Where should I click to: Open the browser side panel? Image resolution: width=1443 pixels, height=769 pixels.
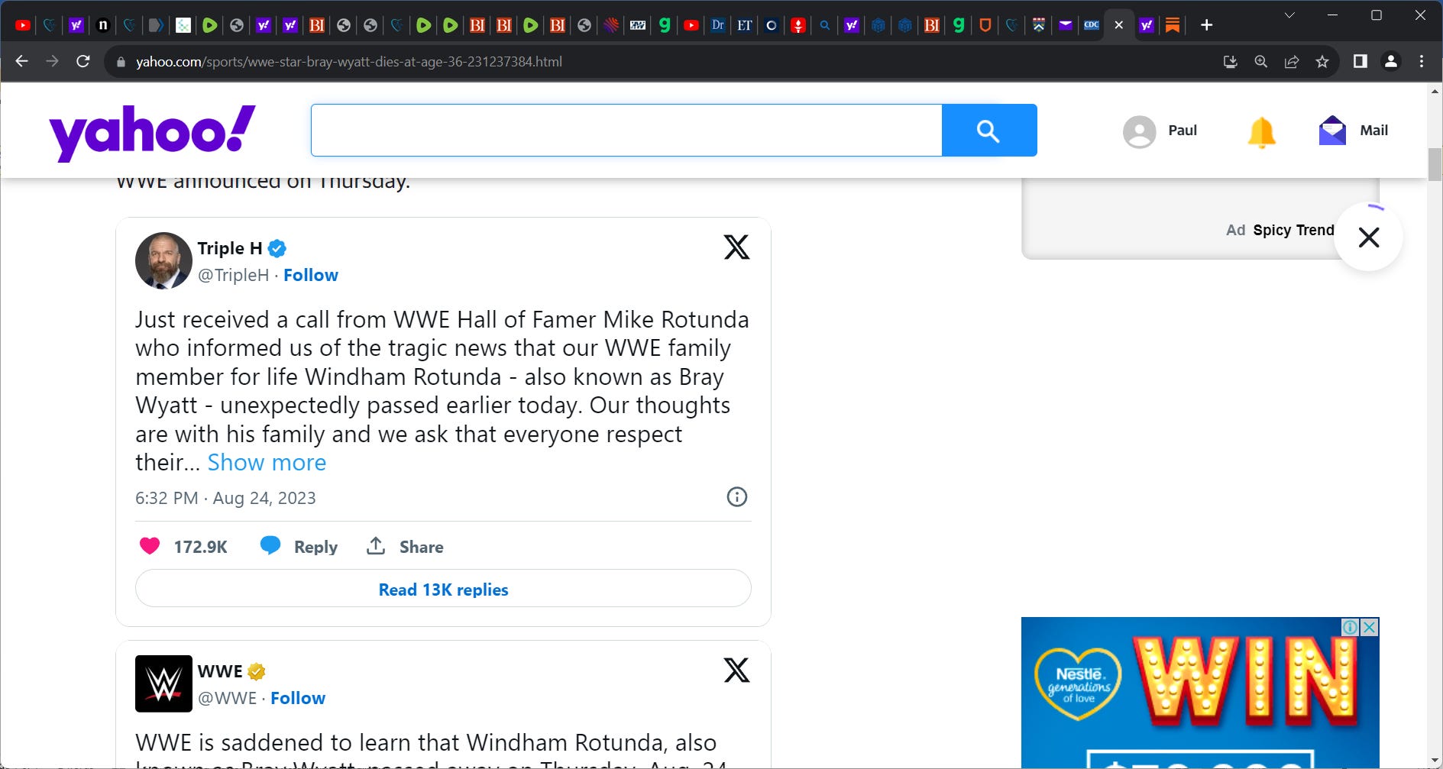(1360, 61)
